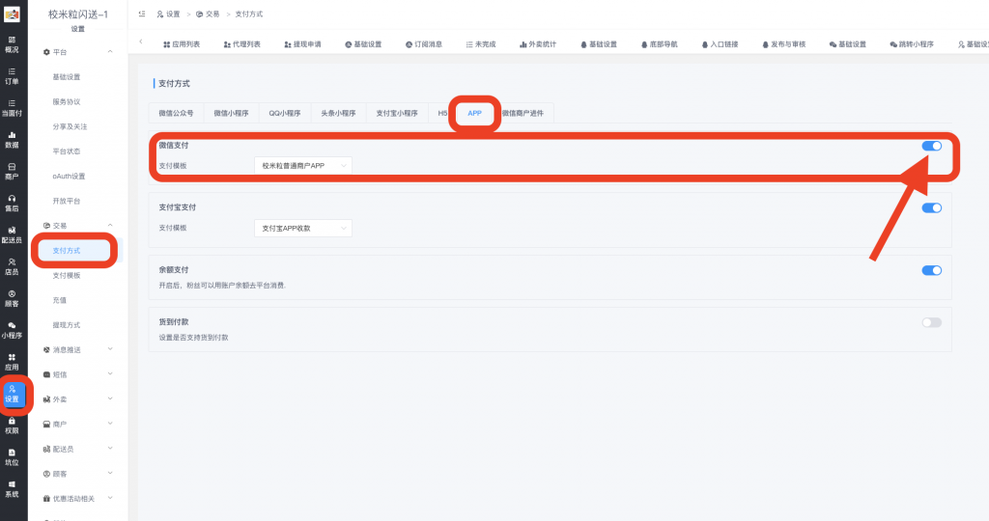The width and height of the screenshot is (989, 521).
Task: Open 坑位 icon in dark rail
Action: [12, 457]
